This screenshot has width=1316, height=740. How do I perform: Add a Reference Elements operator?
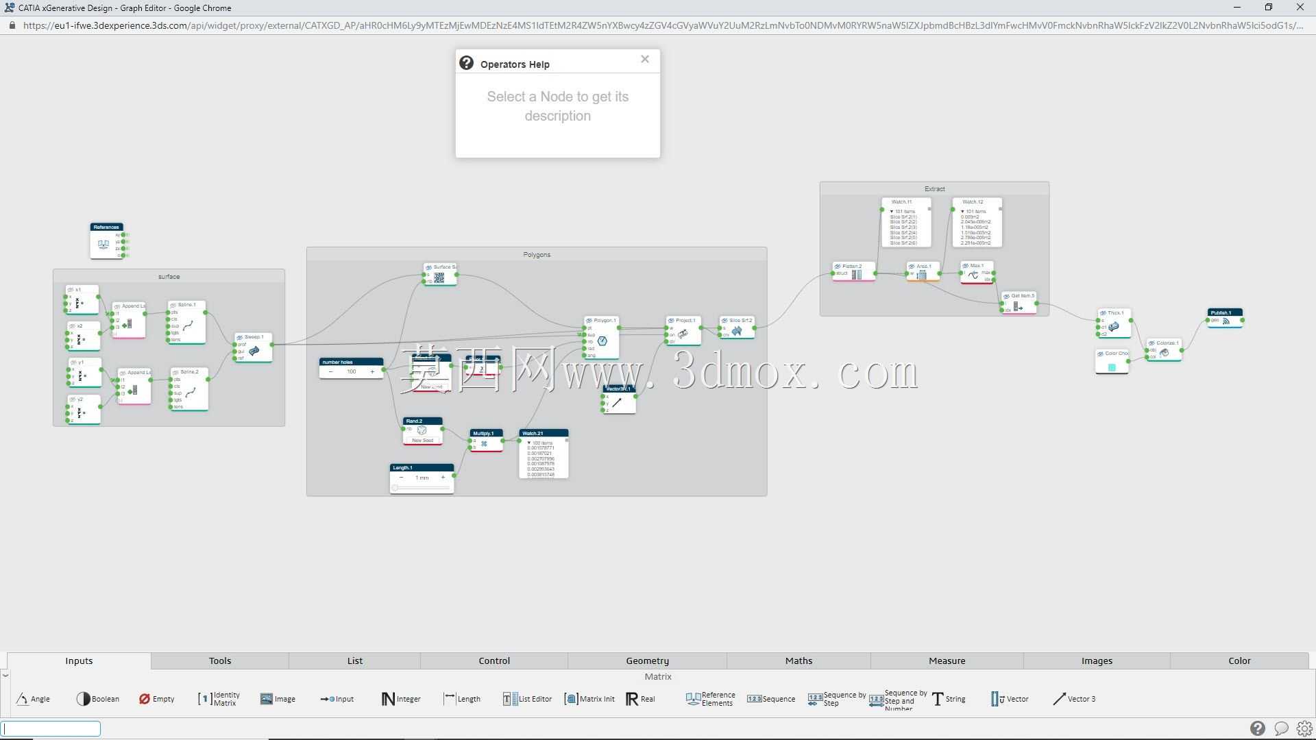point(710,699)
